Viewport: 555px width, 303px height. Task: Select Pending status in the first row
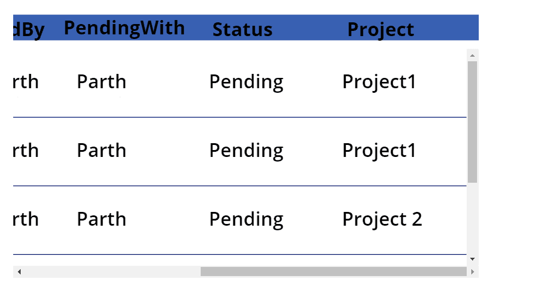246,82
